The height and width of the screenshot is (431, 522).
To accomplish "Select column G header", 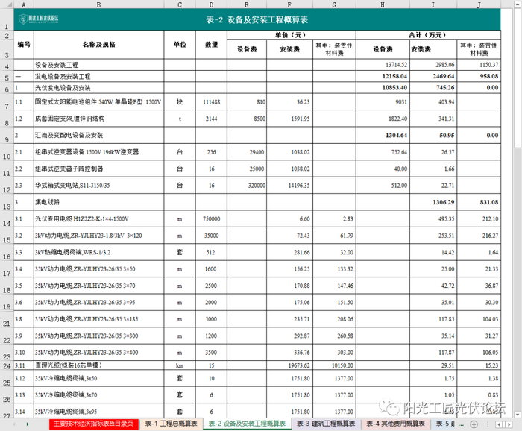I will coord(334,4).
